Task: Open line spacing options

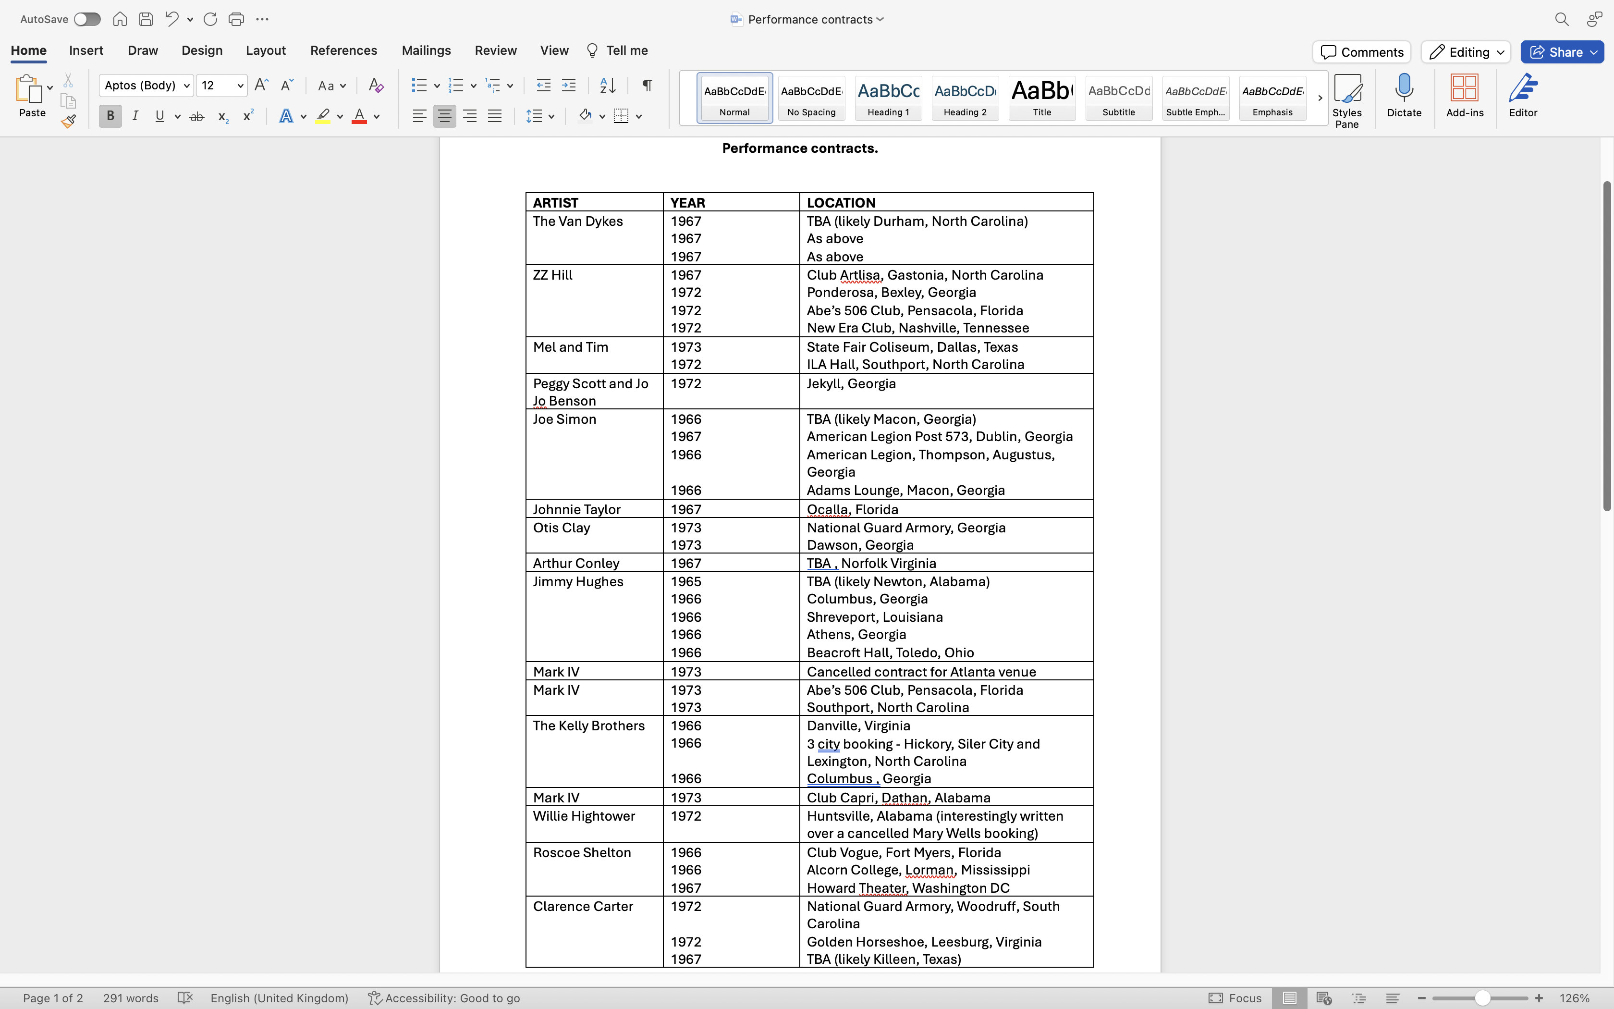Action: point(534,116)
